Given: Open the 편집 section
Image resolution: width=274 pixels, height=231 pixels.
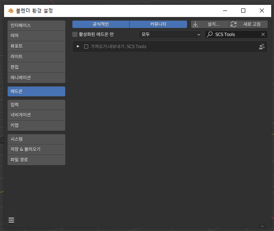Looking at the screenshot, I should 36,67.
